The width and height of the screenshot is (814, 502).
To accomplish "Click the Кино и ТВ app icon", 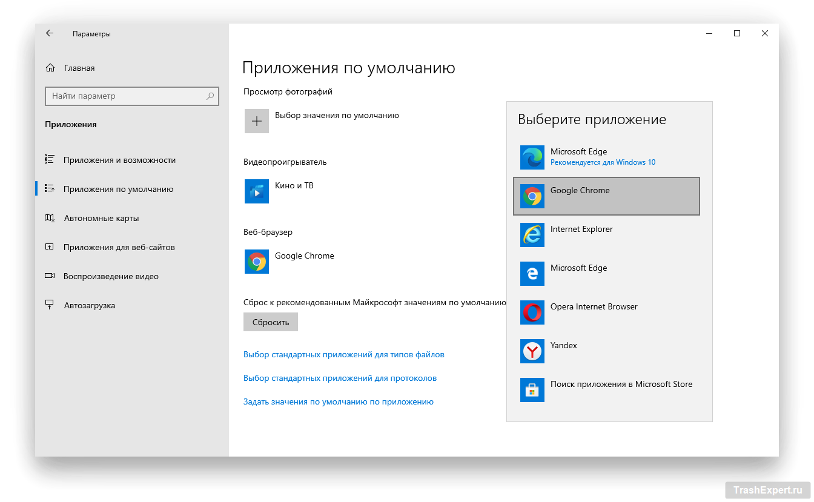I will (x=257, y=191).
